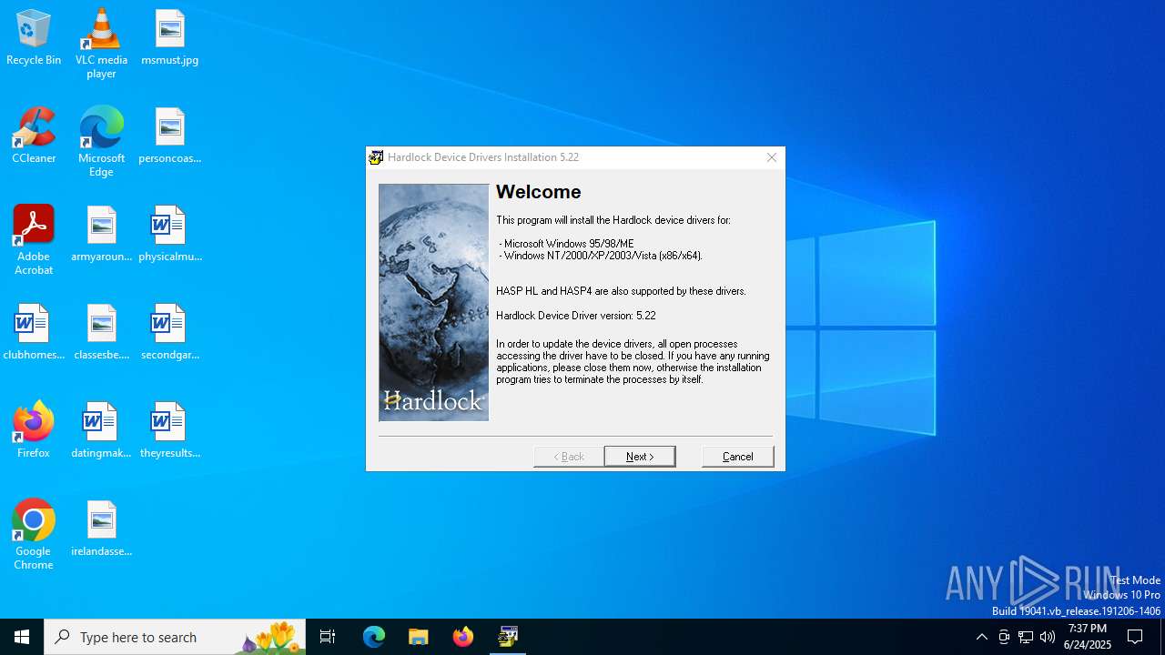Launch Firefox from the taskbar

(x=463, y=637)
